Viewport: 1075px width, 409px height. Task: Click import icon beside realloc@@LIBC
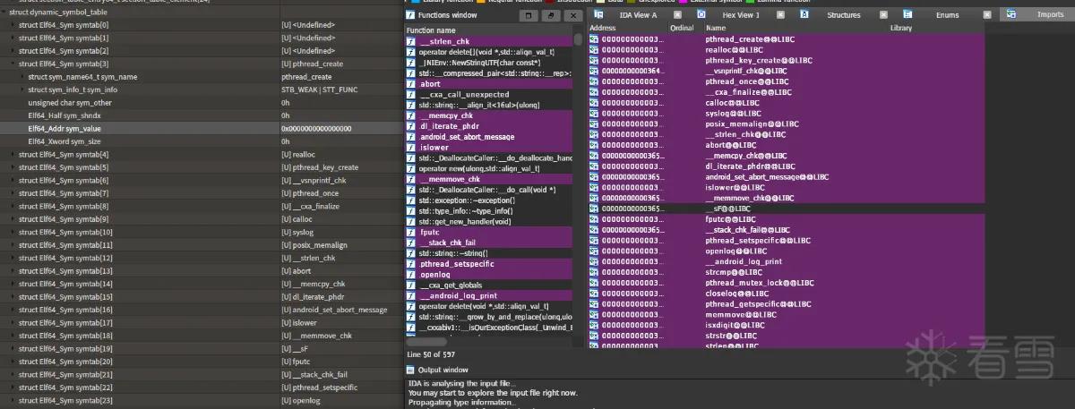594,50
